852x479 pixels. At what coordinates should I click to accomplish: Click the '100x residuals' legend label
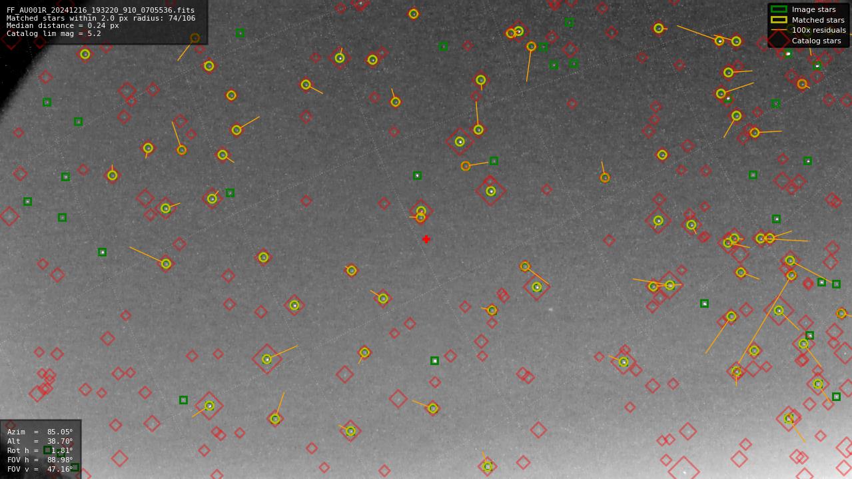point(819,30)
